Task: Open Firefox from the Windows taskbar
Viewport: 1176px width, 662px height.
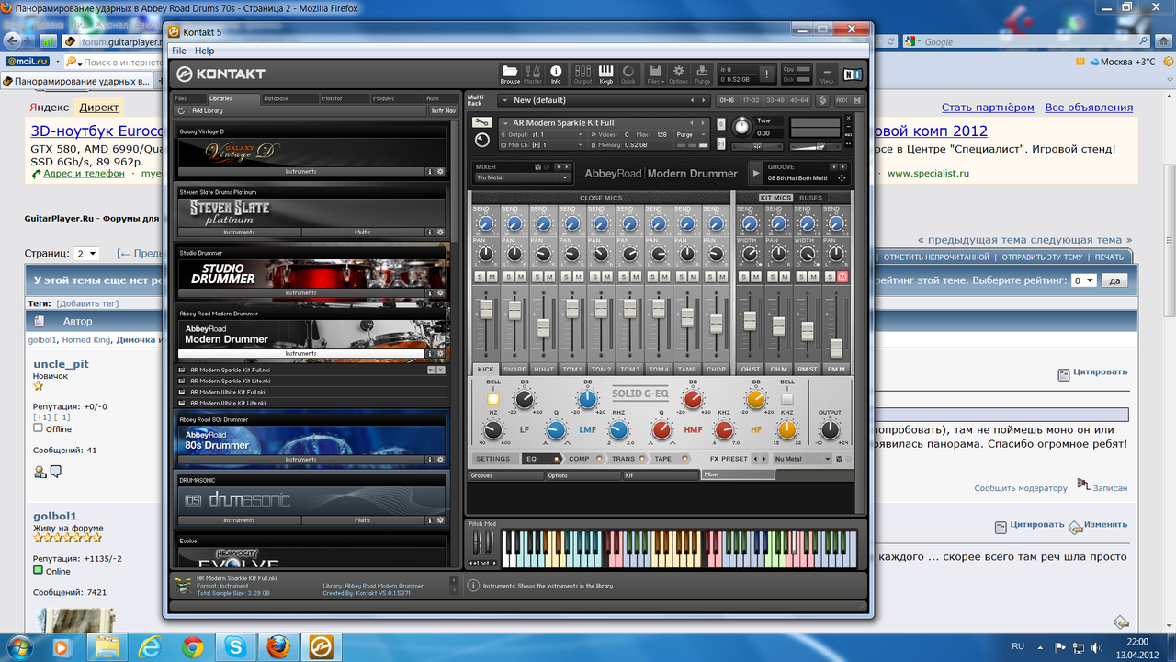Action: 279,647
